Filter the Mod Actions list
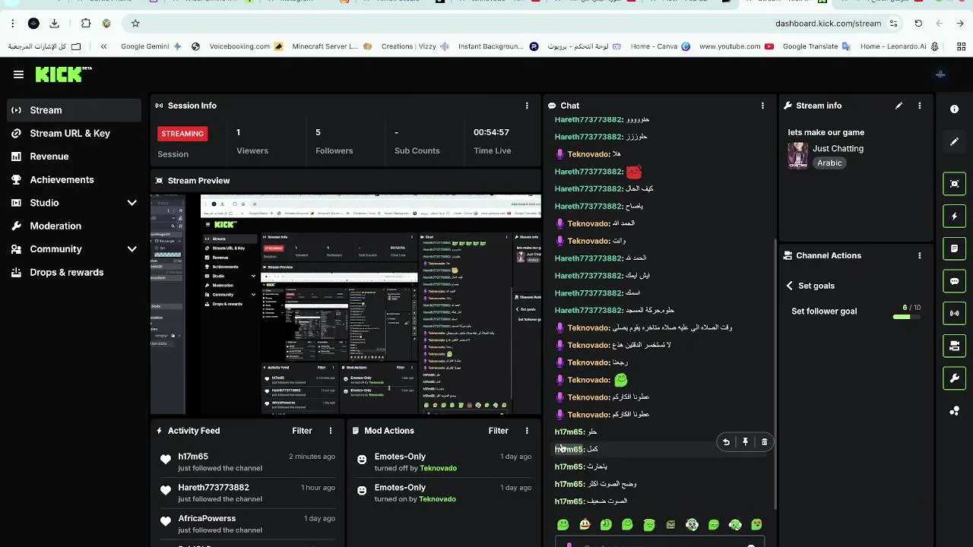This screenshot has width=973, height=547. tap(498, 431)
